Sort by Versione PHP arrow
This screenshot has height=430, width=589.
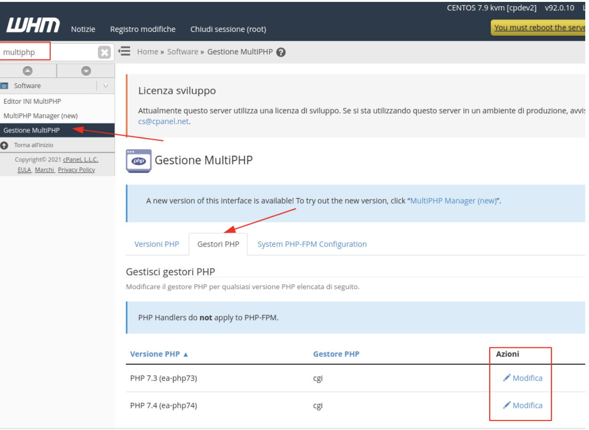coord(185,354)
